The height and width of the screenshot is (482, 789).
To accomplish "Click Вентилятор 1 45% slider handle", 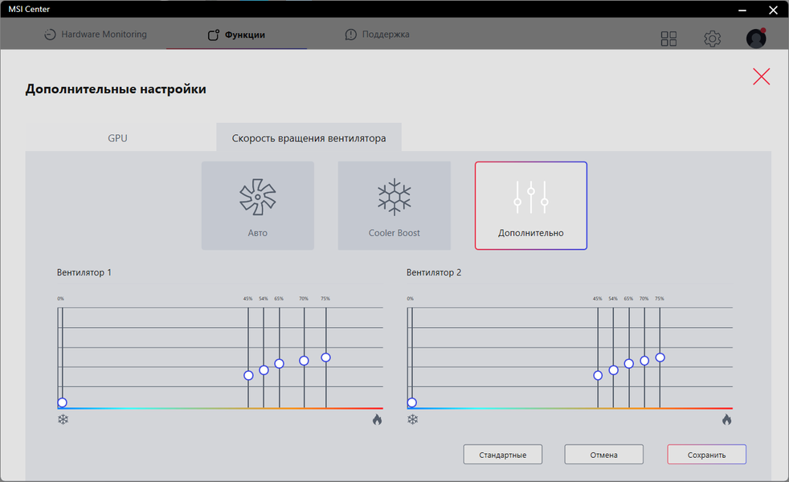I will pyautogui.click(x=248, y=375).
